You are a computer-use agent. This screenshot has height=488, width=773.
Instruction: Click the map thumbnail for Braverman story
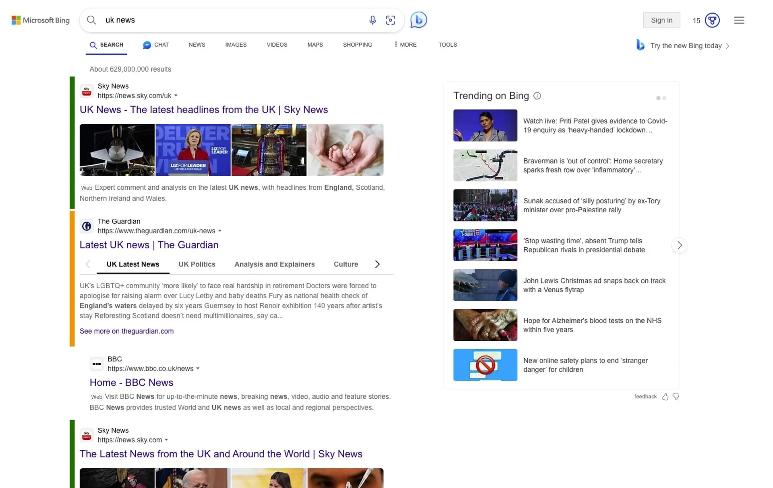tap(485, 165)
